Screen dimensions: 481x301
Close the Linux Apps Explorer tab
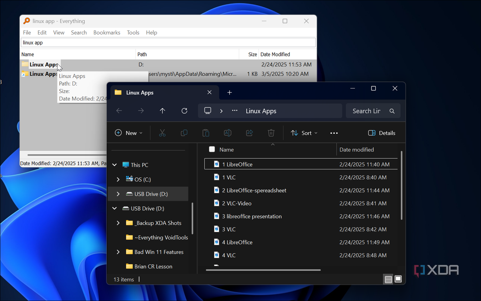(210, 92)
